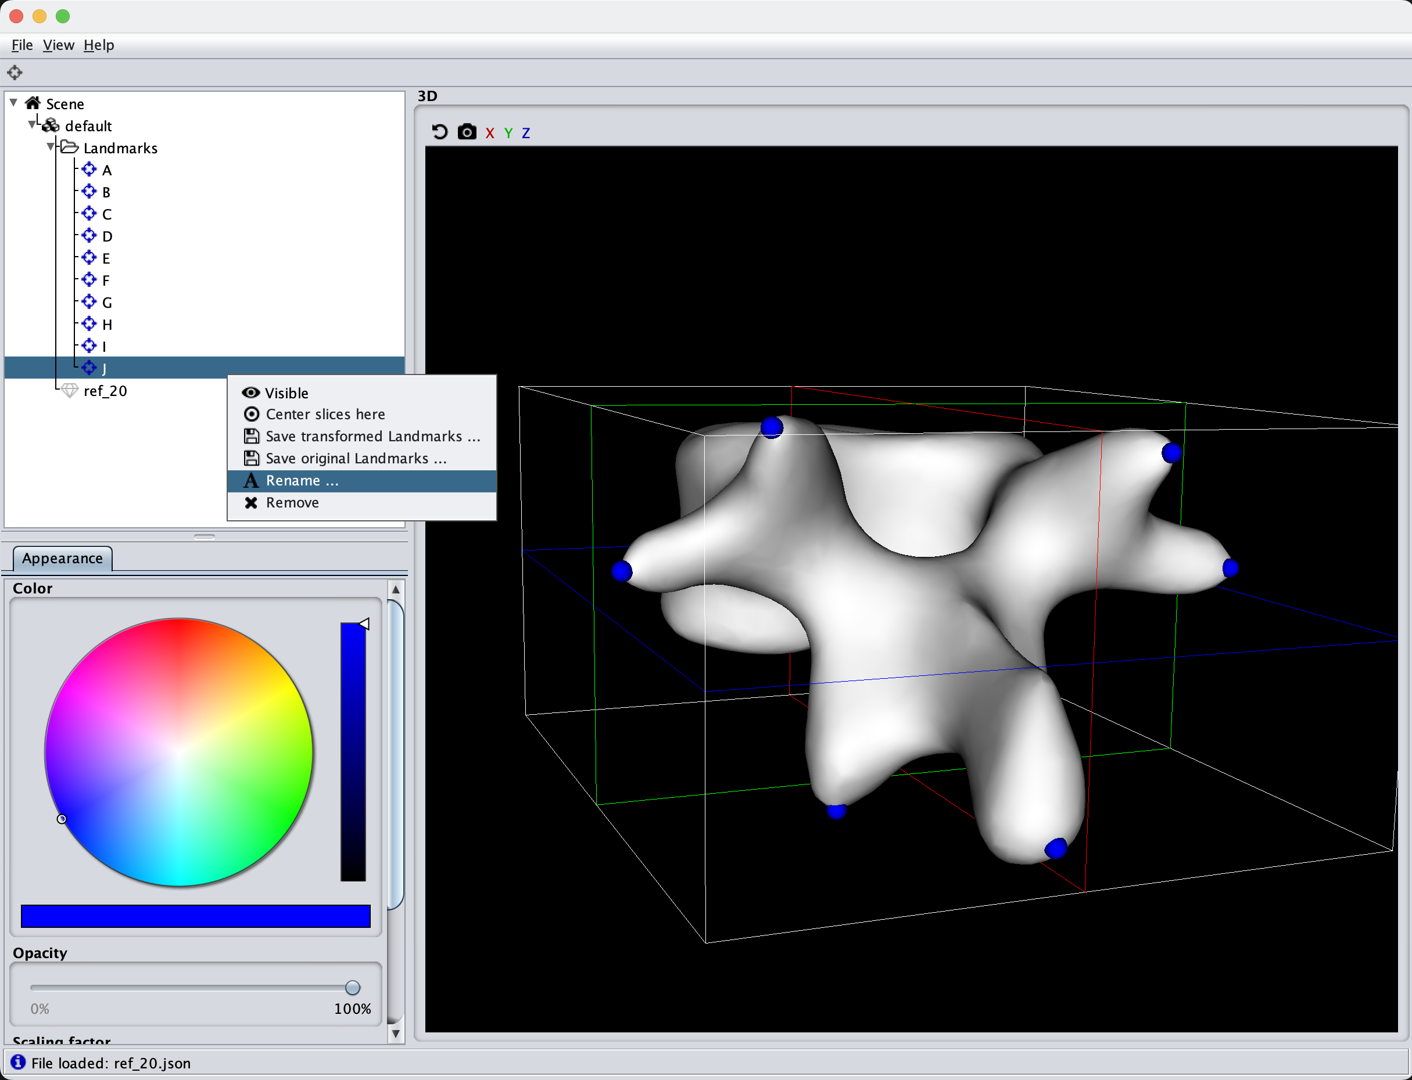
Task: Click the crosshair icon of landmark F
Action: [x=89, y=280]
